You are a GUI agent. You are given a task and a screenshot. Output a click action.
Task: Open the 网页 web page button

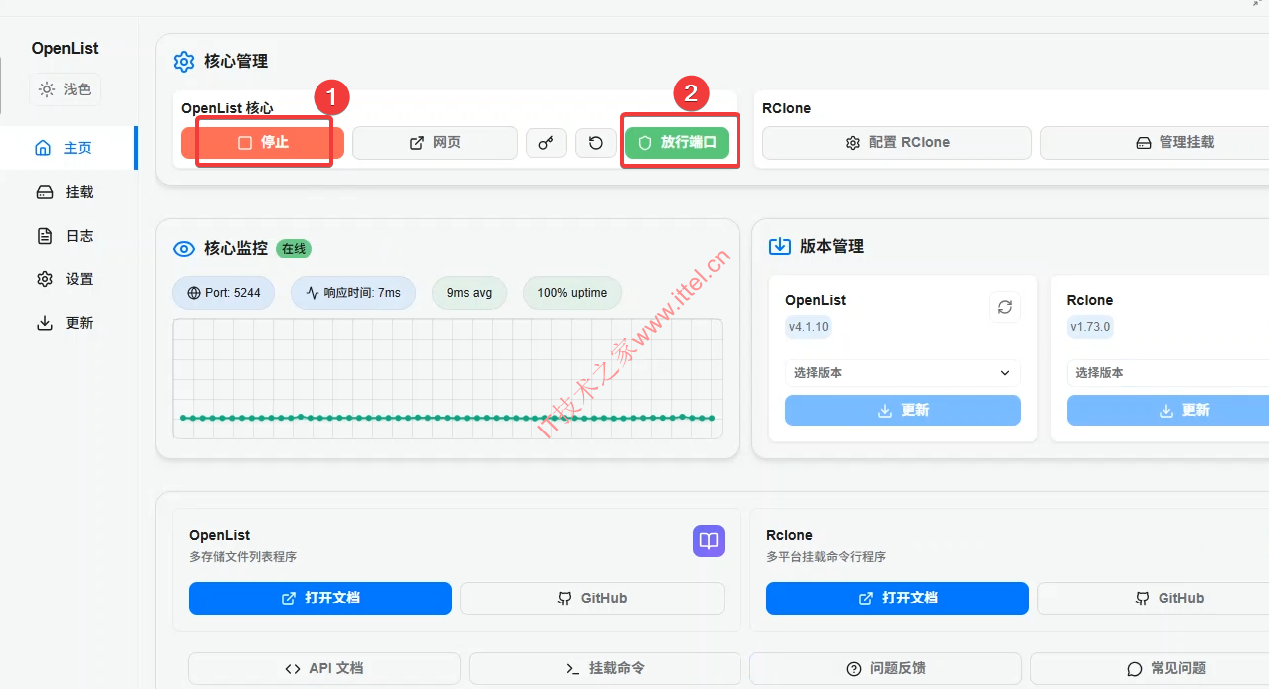(x=435, y=143)
